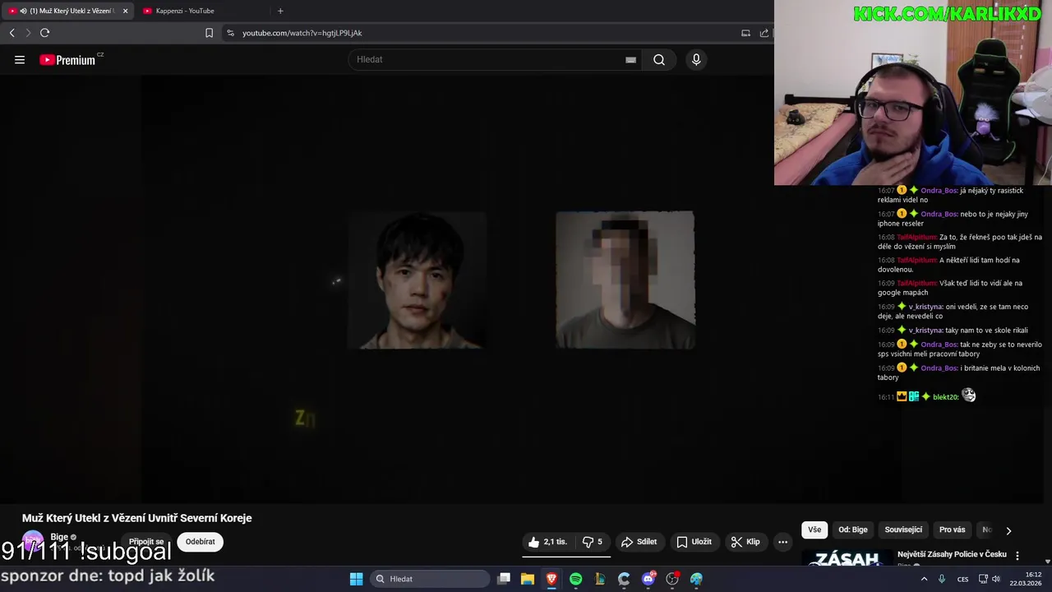Open Discord from the taskbar

point(648,579)
